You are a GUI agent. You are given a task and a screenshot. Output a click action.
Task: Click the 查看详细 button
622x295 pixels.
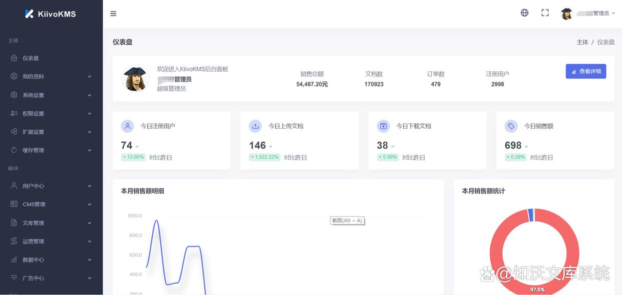click(x=586, y=71)
